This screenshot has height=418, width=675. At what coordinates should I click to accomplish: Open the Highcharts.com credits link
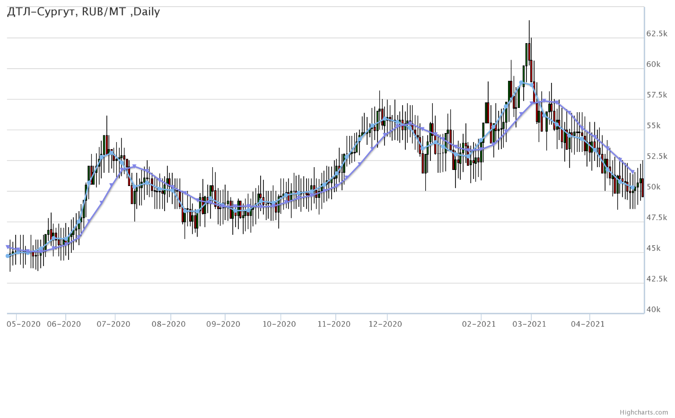[643, 412]
